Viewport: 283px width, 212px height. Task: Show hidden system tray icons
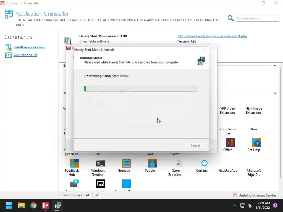point(235,205)
